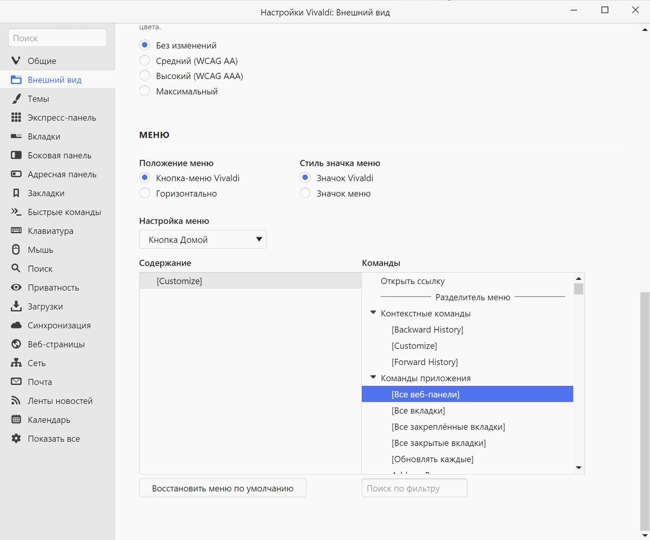Click the Privacy eye icon
Viewport: 650px width, 540px height.
tap(16, 288)
